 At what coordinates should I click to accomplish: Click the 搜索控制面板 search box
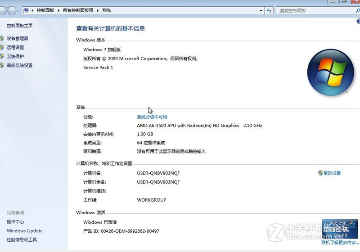pos(311,10)
